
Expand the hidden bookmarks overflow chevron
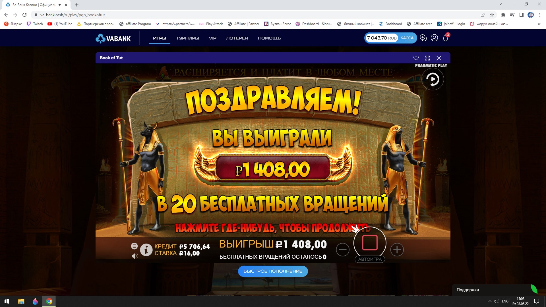click(x=539, y=24)
